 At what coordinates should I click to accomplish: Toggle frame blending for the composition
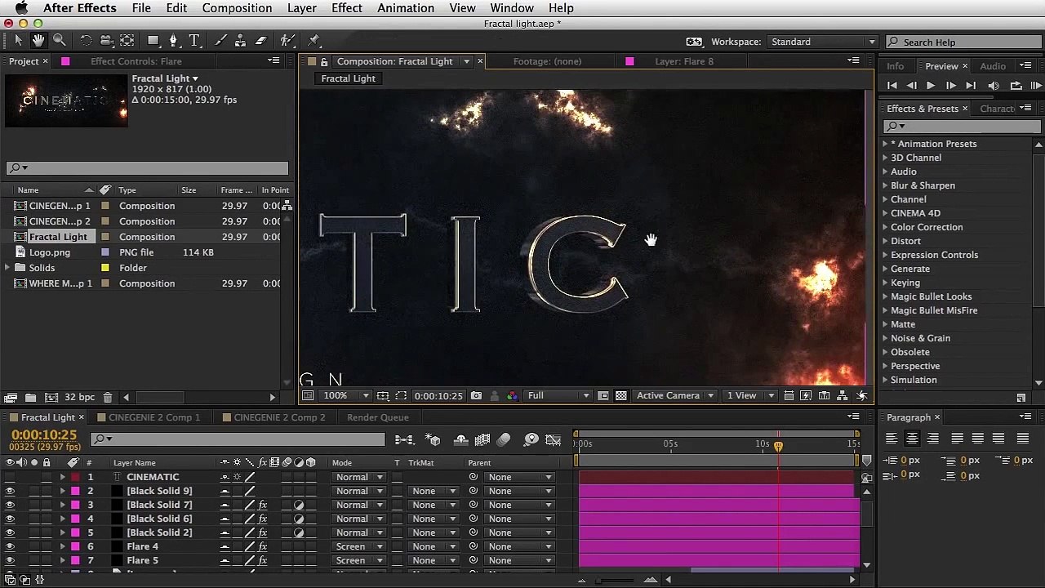pyautogui.click(x=482, y=440)
